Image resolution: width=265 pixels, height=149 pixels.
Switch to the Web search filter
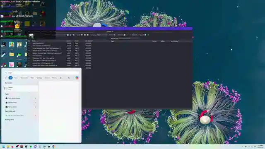pyautogui.click(x=32, y=78)
